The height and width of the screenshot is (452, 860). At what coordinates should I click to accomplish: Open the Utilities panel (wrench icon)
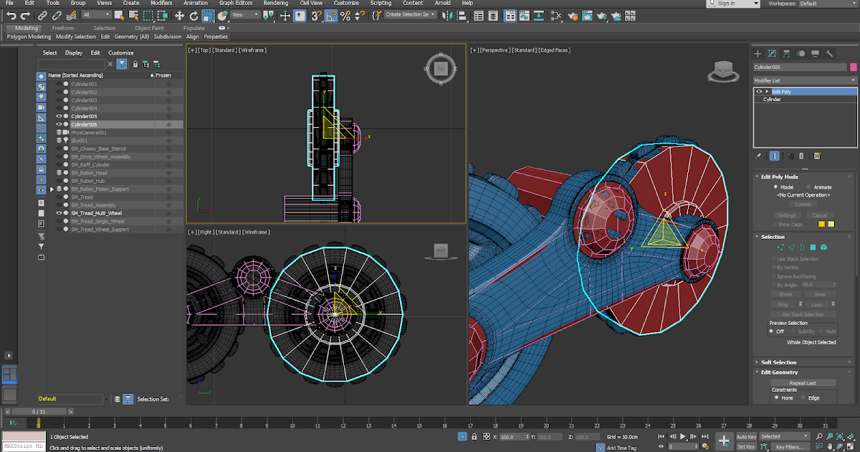click(x=830, y=53)
